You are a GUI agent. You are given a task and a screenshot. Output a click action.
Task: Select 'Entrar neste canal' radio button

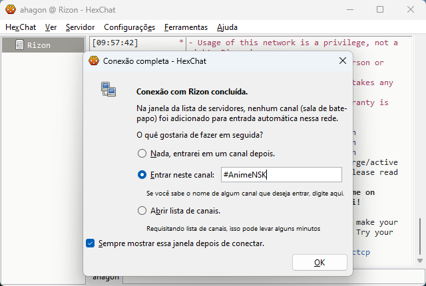click(x=142, y=175)
